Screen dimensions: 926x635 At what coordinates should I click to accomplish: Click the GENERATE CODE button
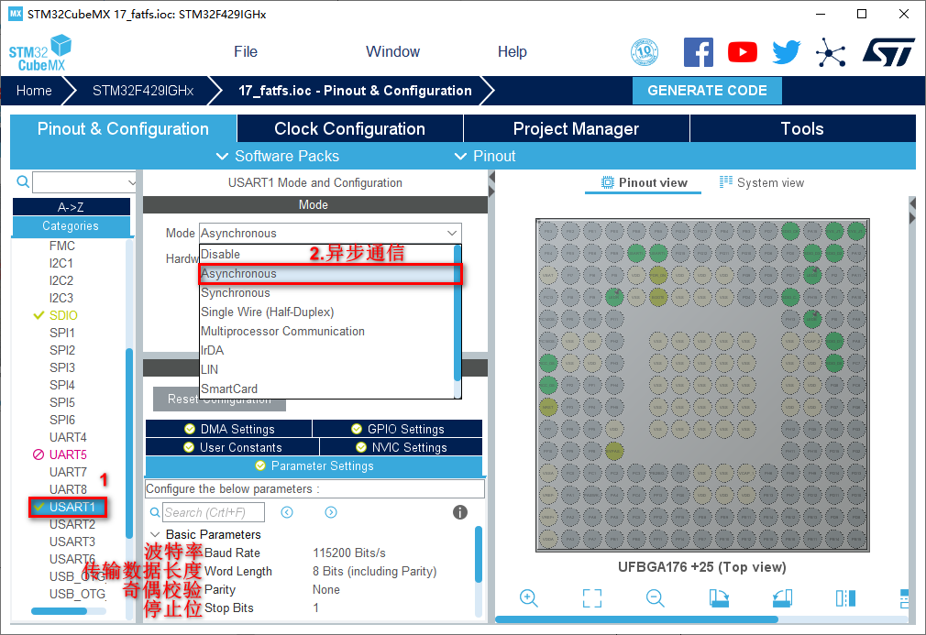point(707,91)
